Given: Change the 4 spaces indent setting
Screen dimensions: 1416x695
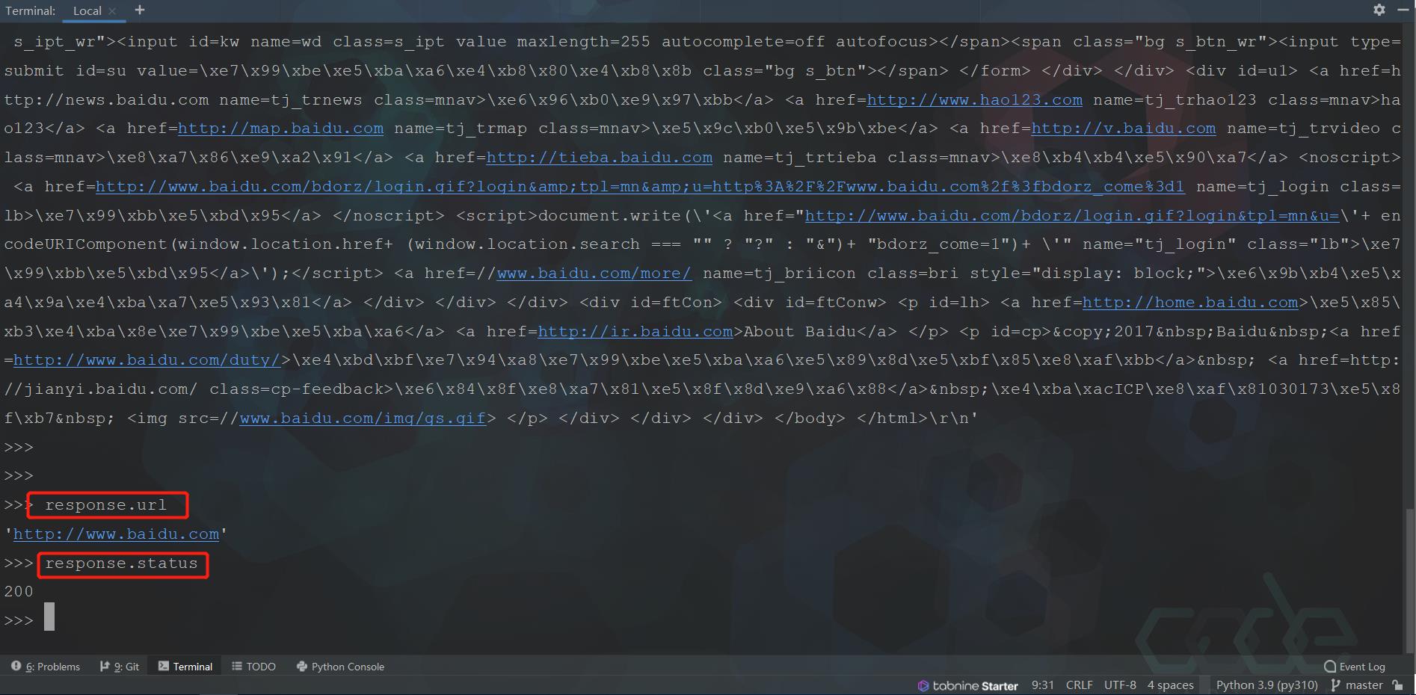Looking at the screenshot, I should pos(1171,685).
